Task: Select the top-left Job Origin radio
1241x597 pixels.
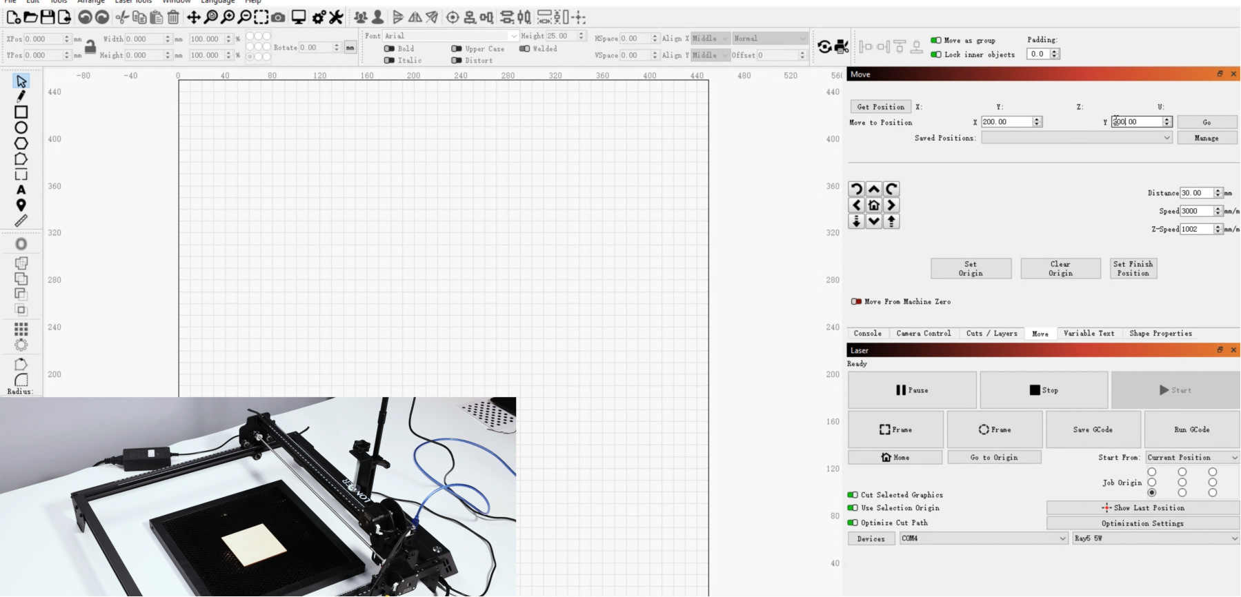Action: (1151, 472)
